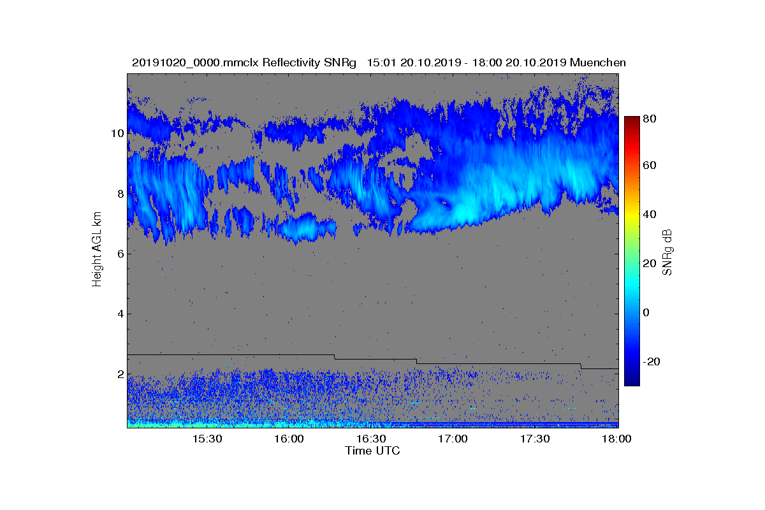Click the colorbar value -20
Image resolution: width=765 pixels, height=510 pixels.
(x=652, y=361)
